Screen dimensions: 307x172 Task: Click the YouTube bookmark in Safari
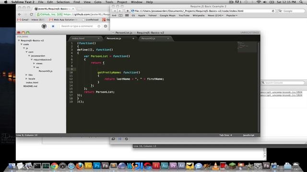(x=184, y=15)
